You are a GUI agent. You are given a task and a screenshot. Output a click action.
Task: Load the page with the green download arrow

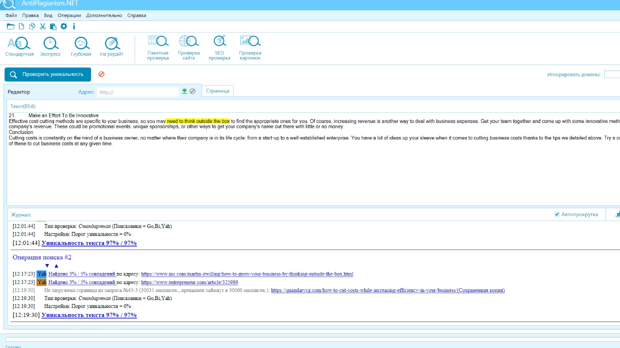[x=184, y=91]
